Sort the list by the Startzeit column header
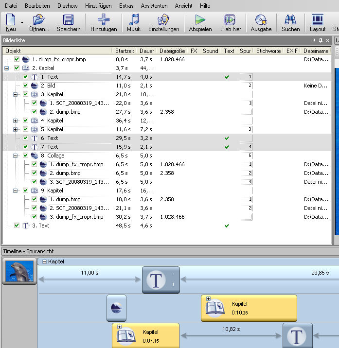 125,51
